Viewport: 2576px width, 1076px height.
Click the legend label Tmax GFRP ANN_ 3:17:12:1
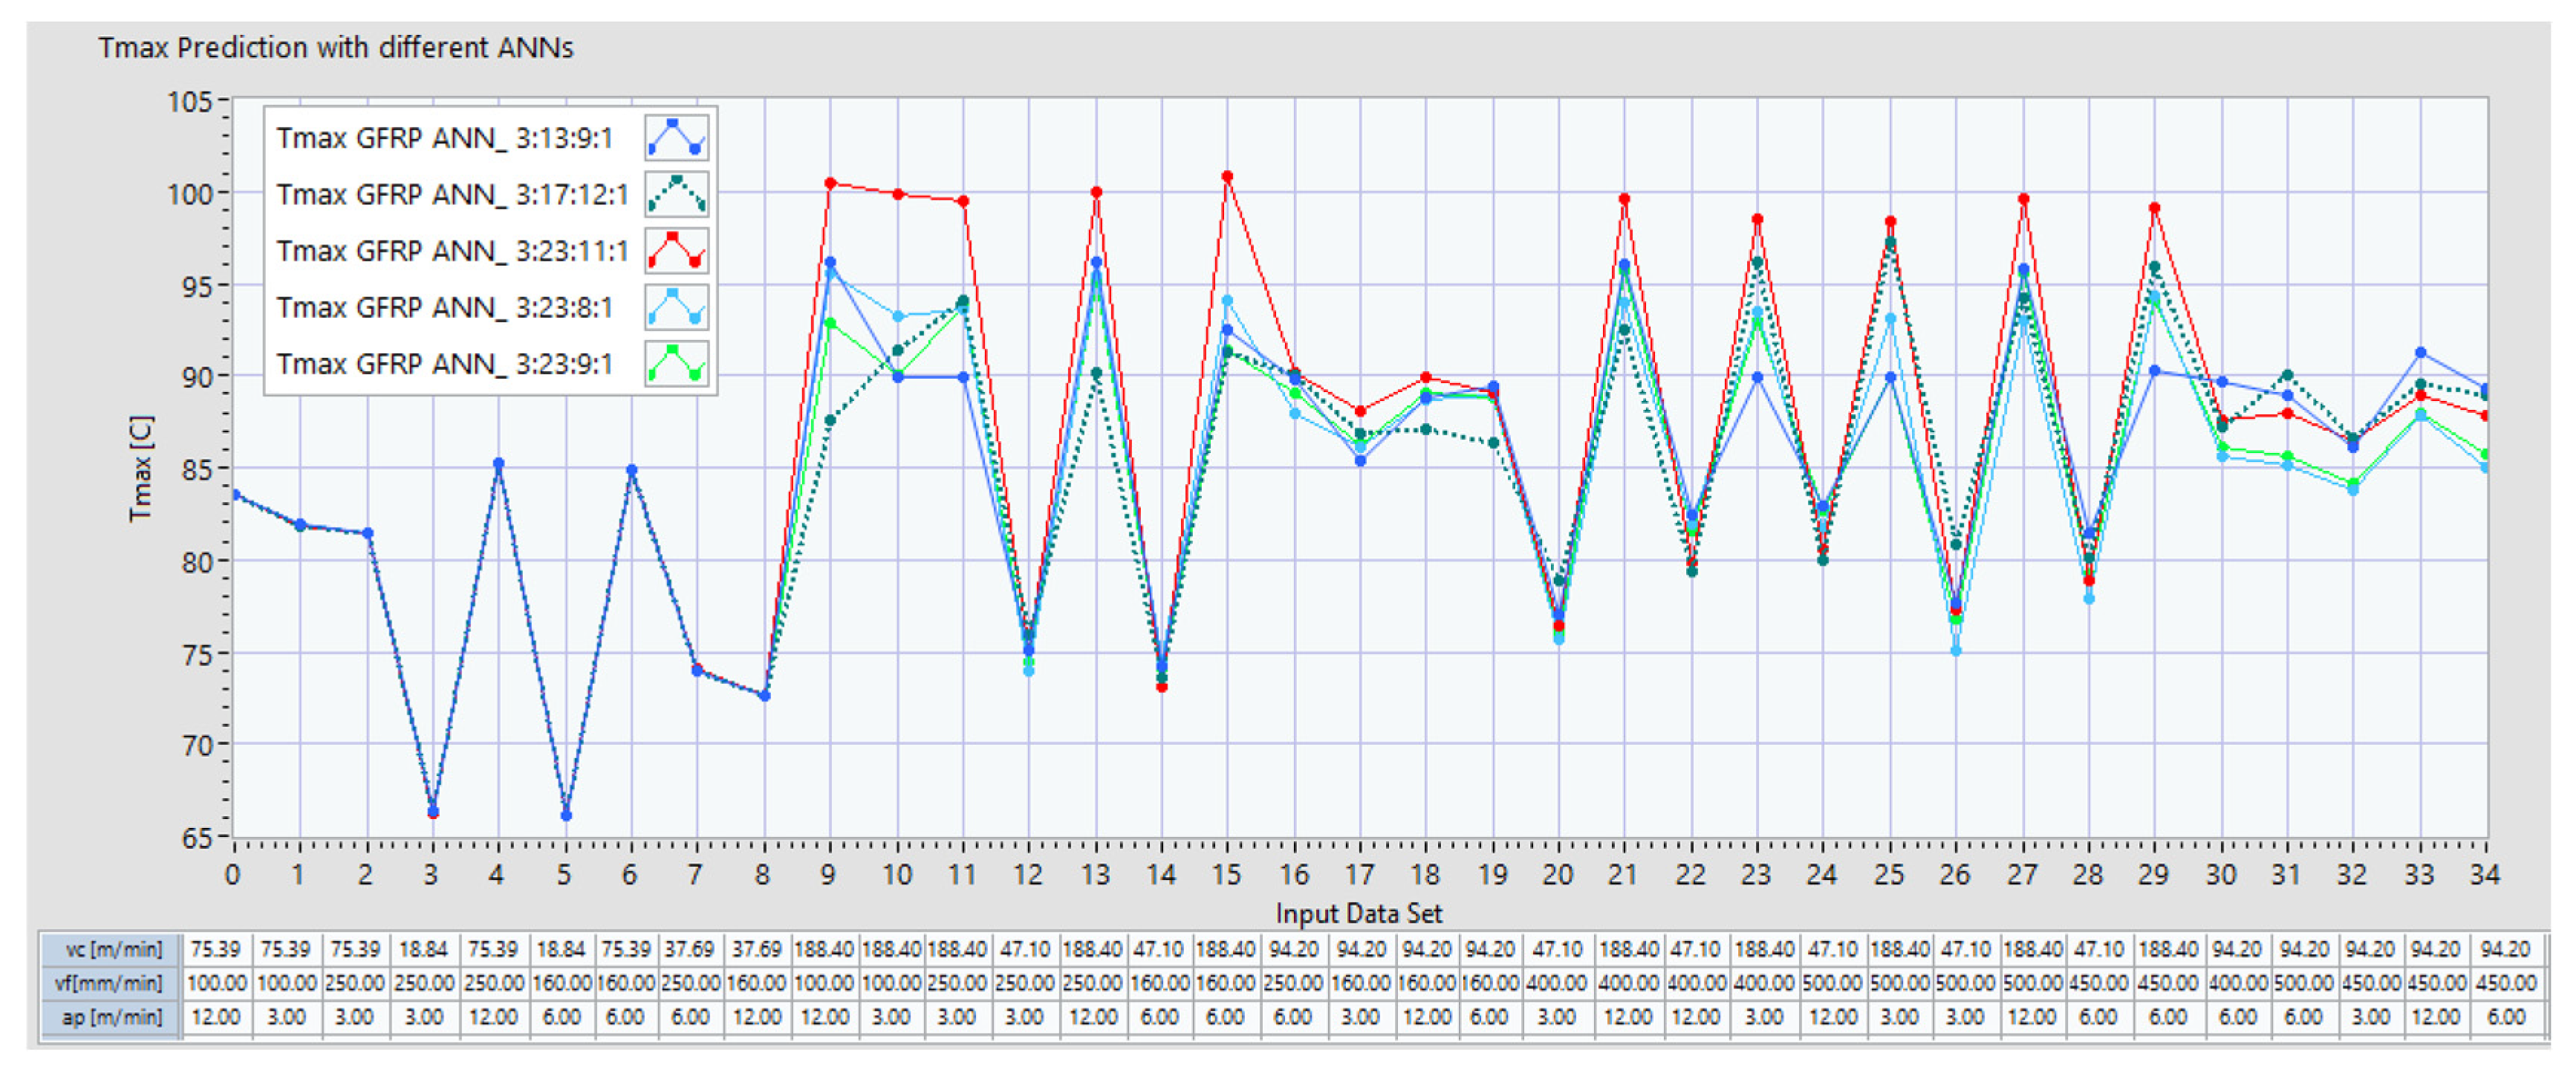tap(451, 194)
